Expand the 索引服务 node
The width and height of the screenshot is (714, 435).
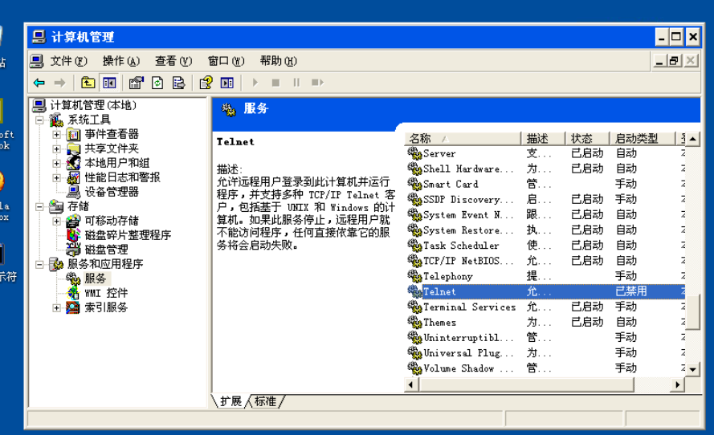click(56, 307)
